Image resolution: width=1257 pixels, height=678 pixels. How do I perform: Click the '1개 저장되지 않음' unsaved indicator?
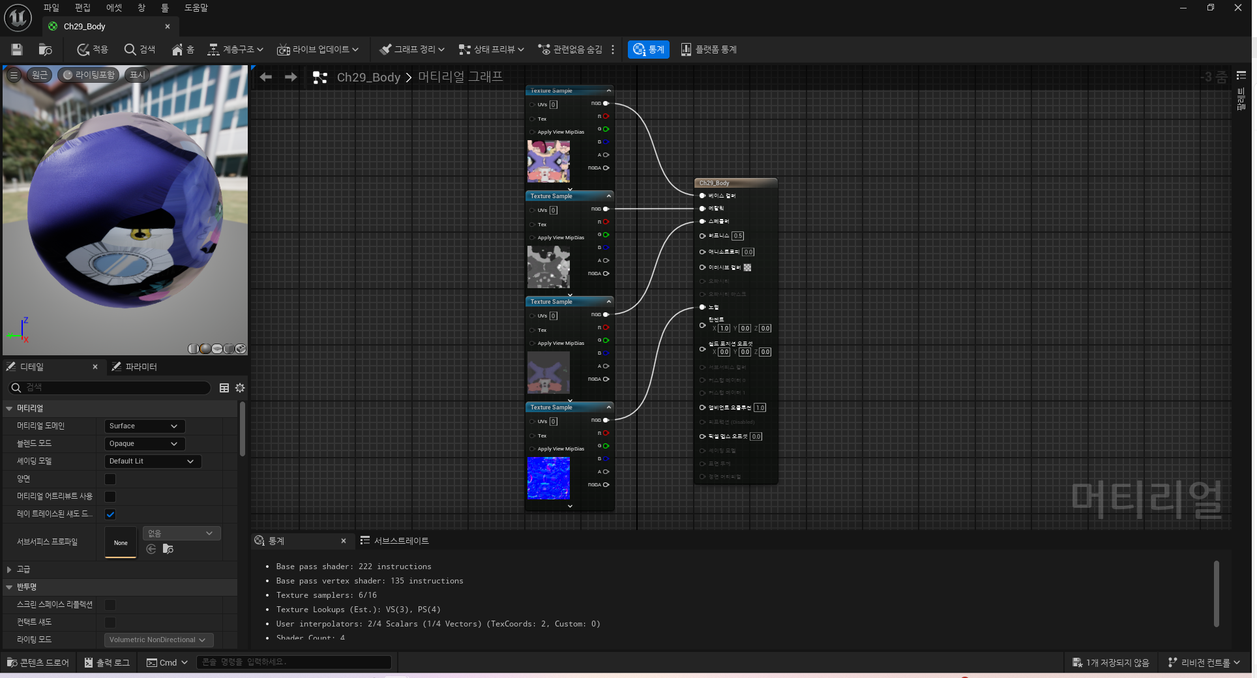tap(1111, 662)
